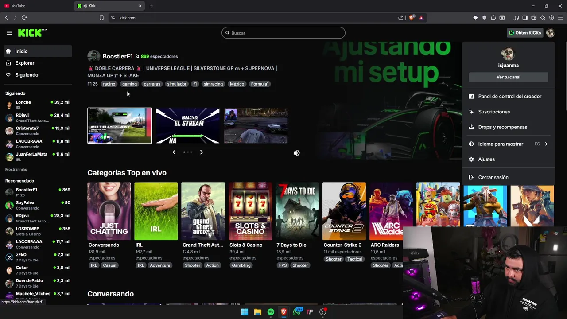The height and width of the screenshot is (319, 567).
Task: Open Spotify from the taskbar
Action: (271, 312)
